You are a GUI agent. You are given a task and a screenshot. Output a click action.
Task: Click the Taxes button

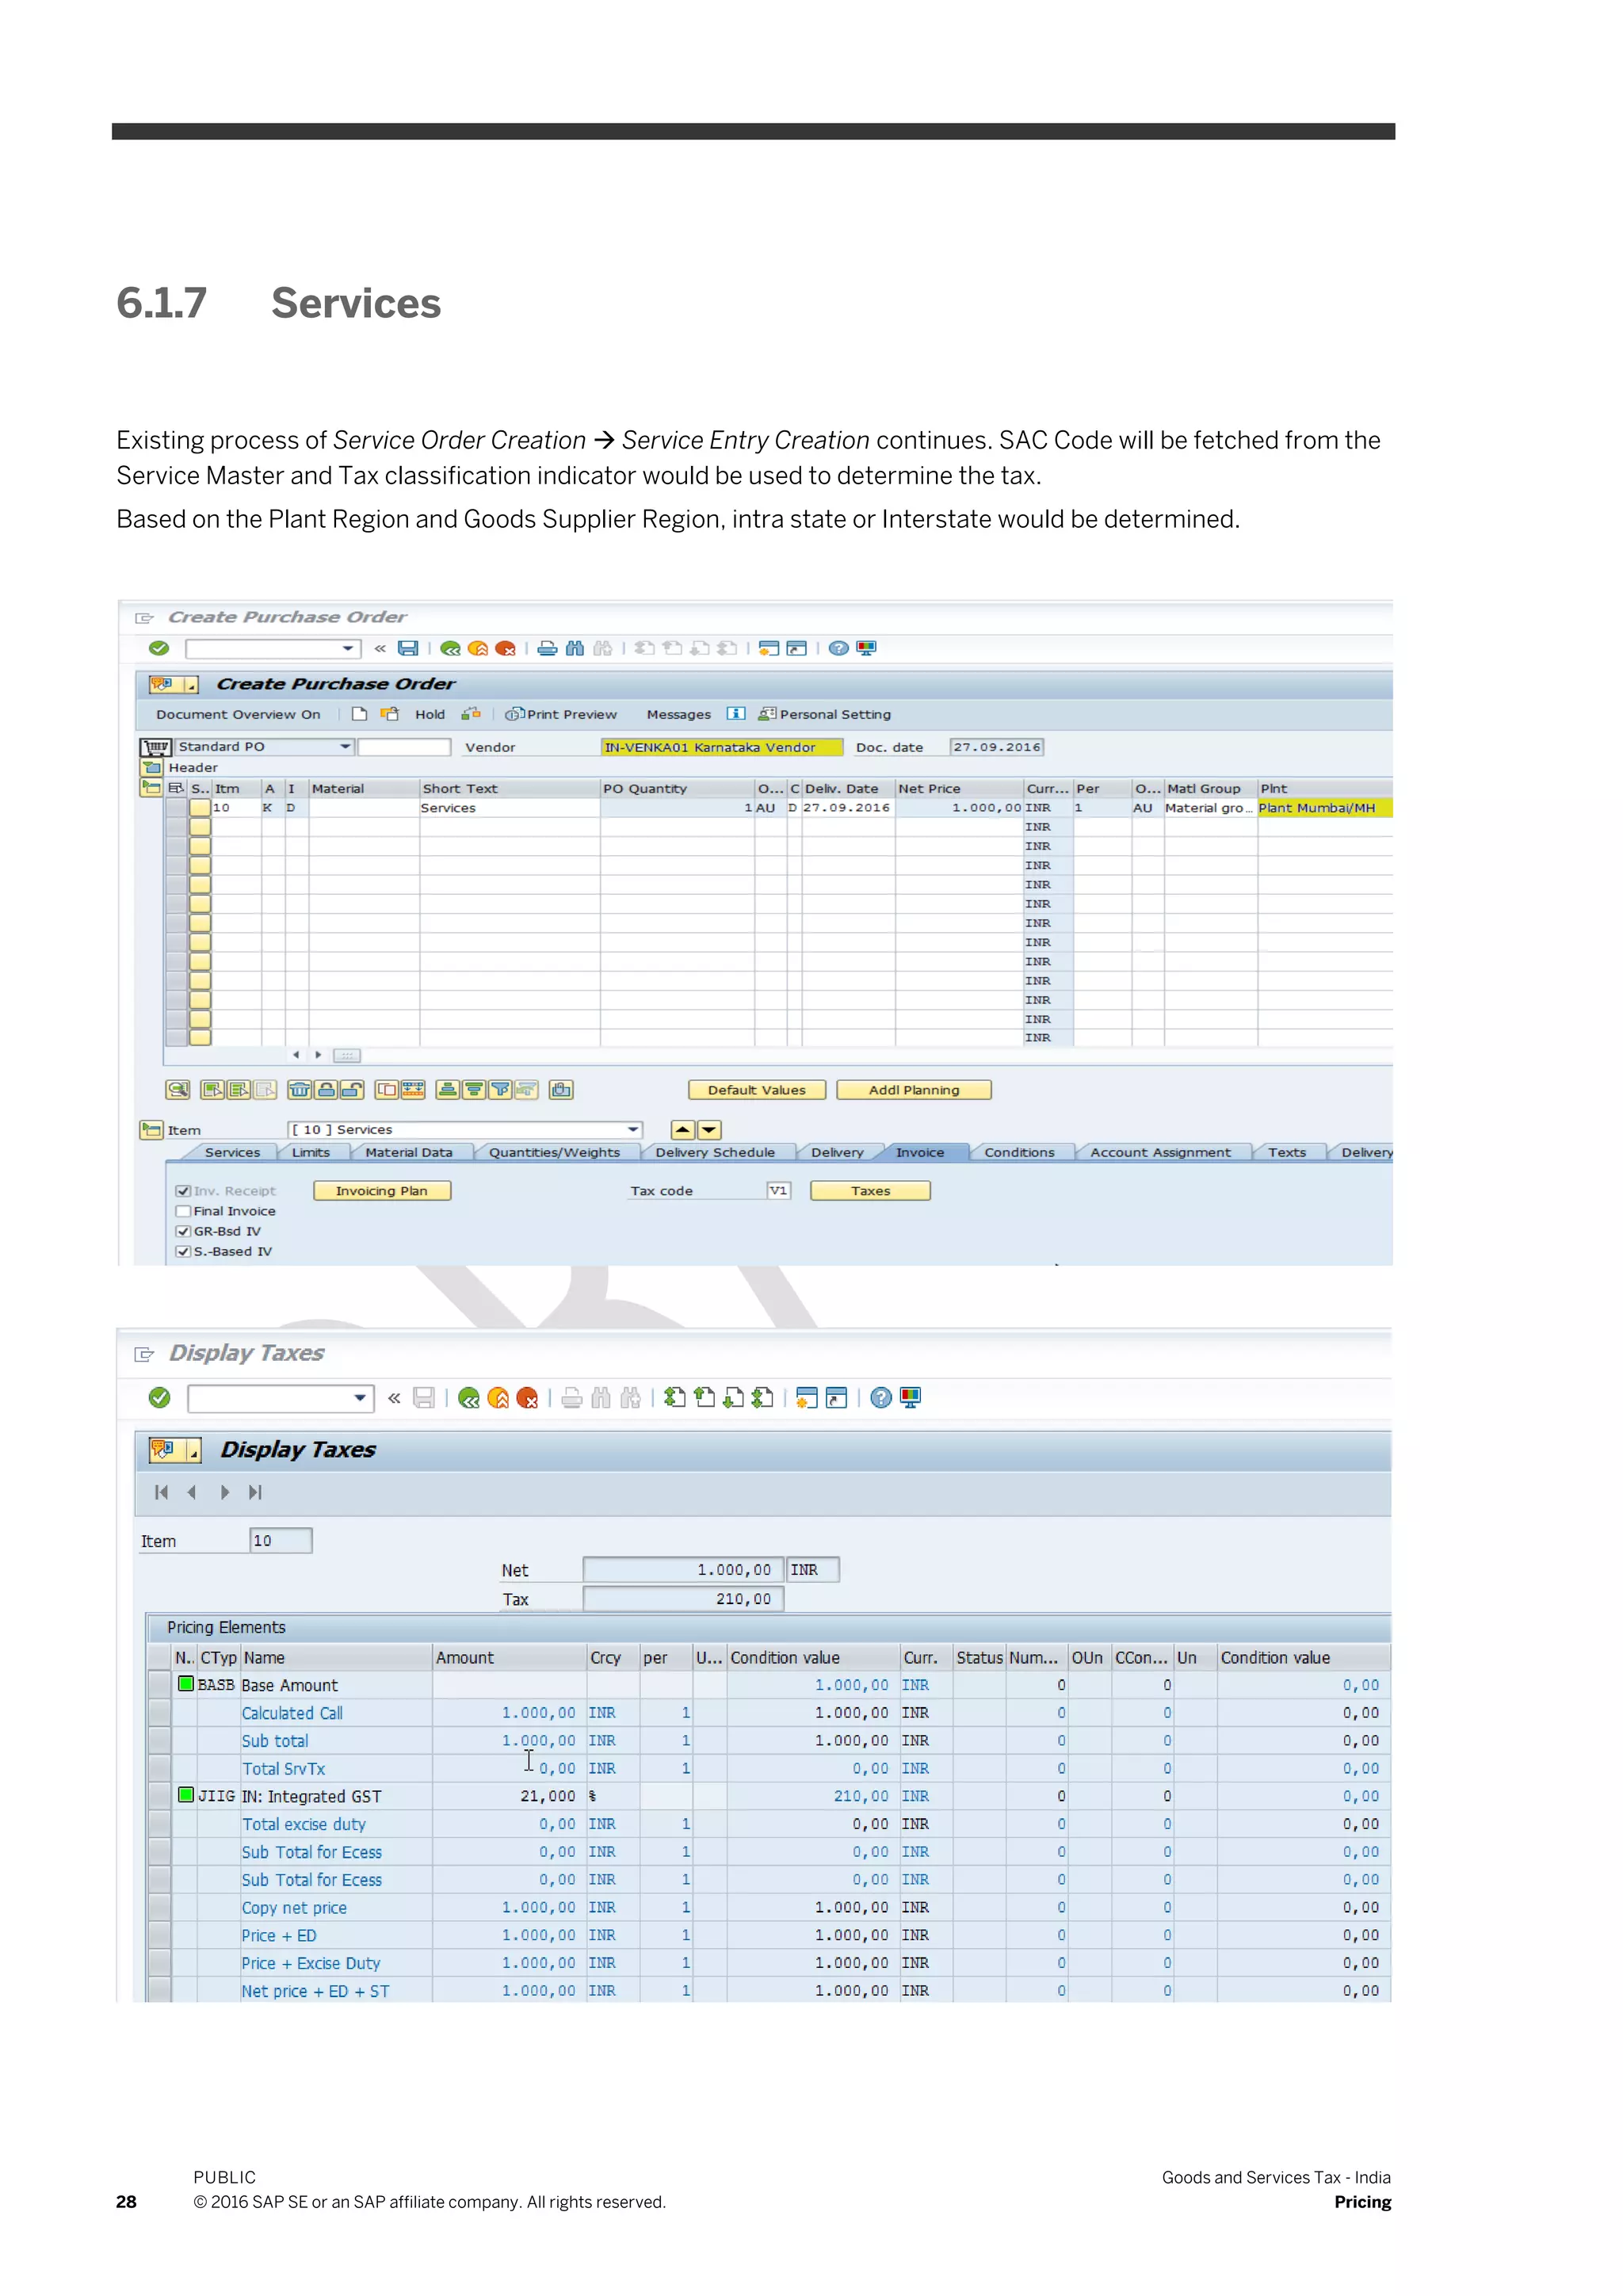pos(870,1191)
